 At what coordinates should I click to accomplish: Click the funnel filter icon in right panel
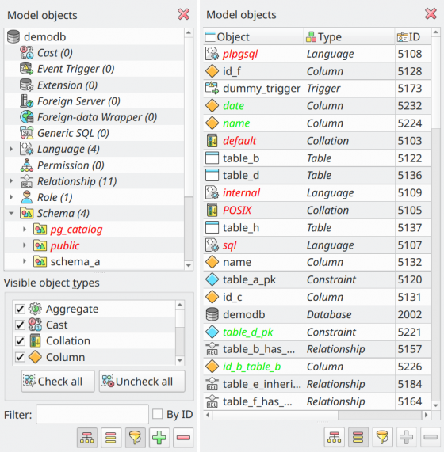pos(382,437)
